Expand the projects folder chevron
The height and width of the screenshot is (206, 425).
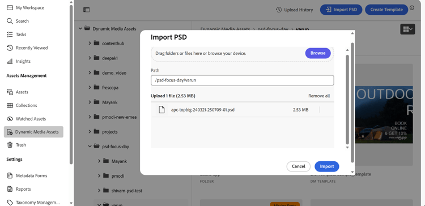click(x=90, y=131)
